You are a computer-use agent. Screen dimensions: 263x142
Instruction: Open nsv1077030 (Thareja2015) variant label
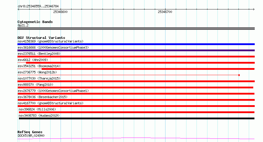[39, 78]
